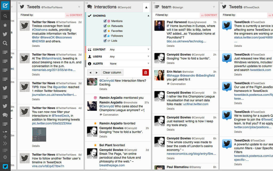Move the Interactions column right
This screenshot has height=171, width=273.
pos(97,72)
